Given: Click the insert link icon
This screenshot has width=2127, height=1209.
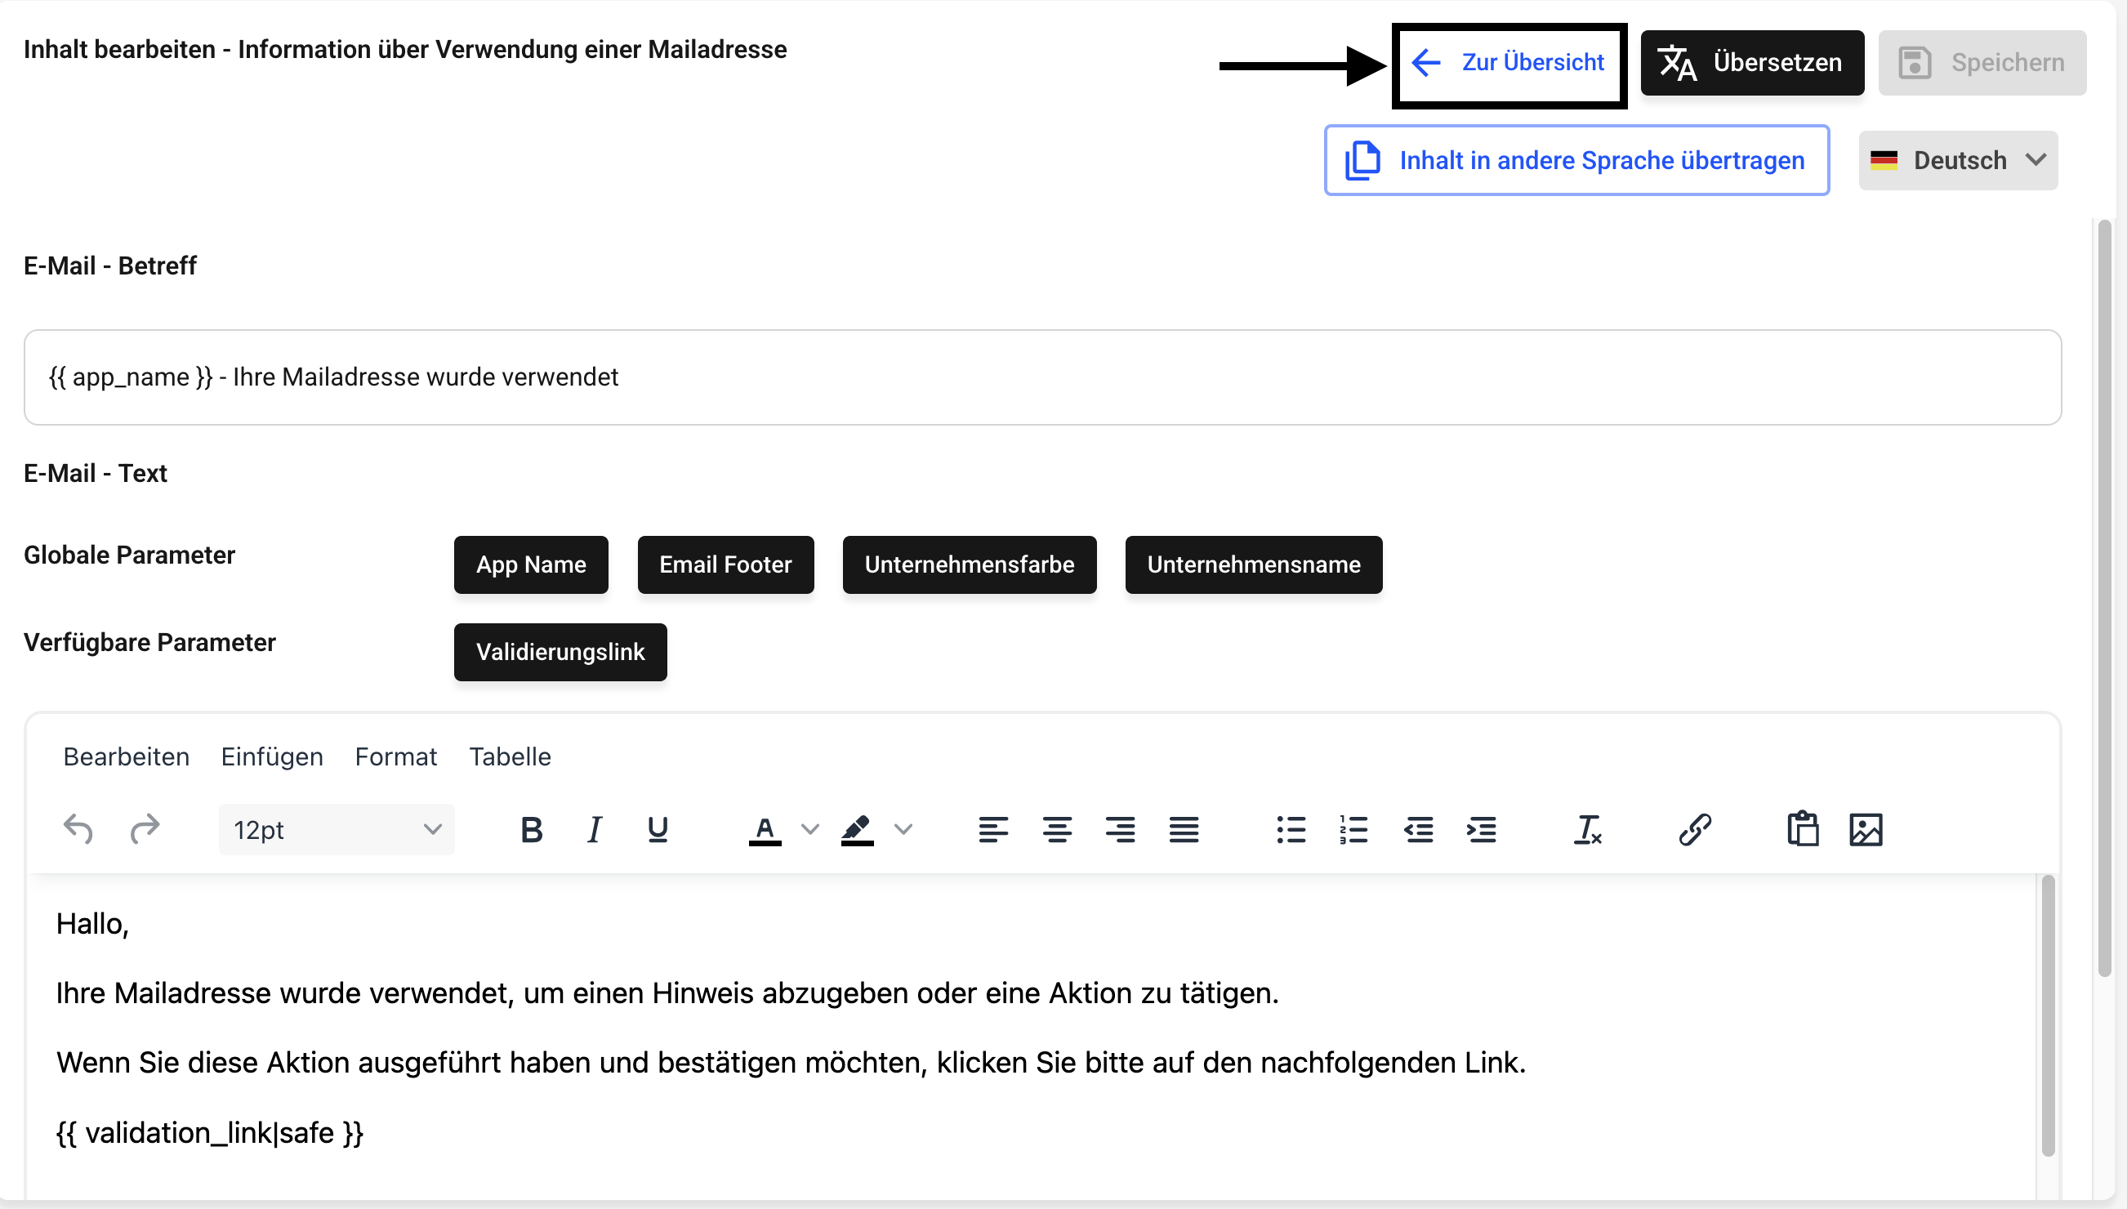Looking at the screenshot, I should point(1694,829).
